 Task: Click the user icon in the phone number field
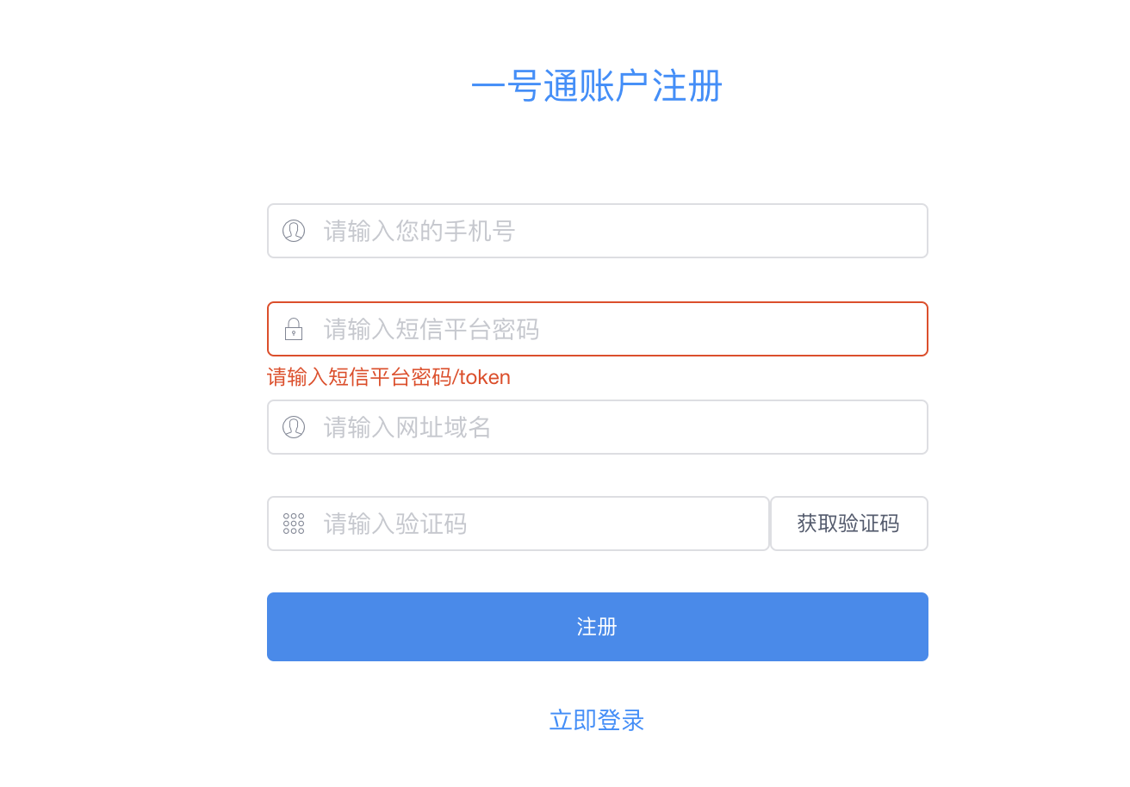[294, 231]
